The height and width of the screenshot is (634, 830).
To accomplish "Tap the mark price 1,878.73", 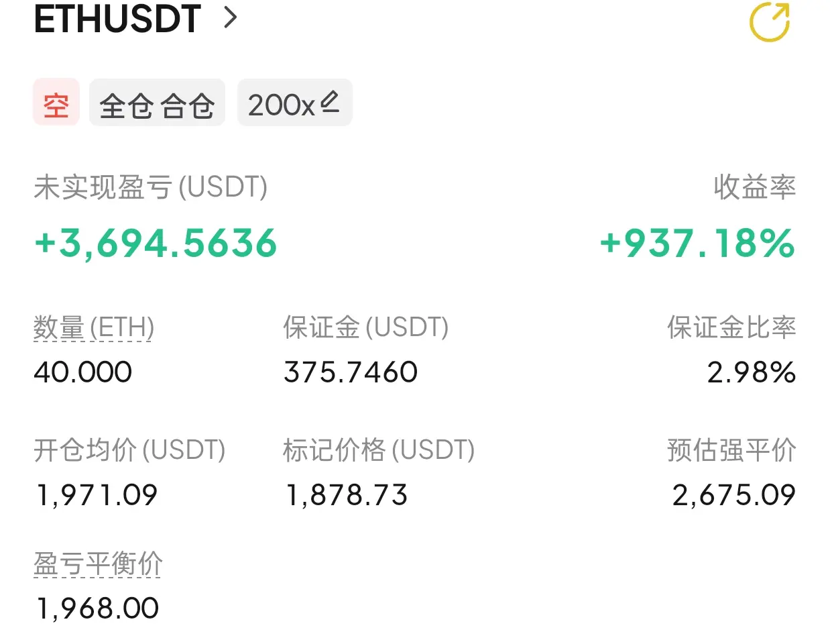I will 347,495.
